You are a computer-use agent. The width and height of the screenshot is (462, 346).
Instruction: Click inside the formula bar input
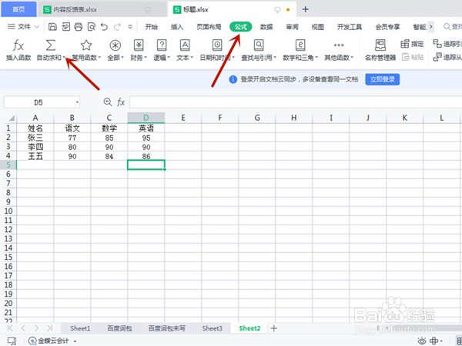point(296,102)
